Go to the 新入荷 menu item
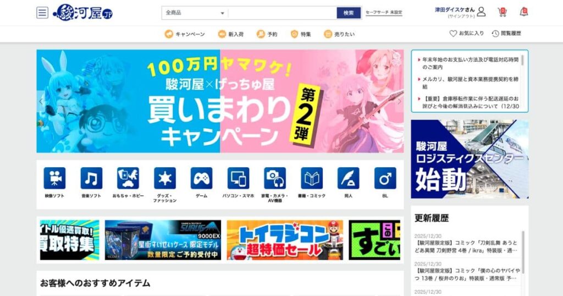Viewport: 563px width, 296px height. click(230, 34)
